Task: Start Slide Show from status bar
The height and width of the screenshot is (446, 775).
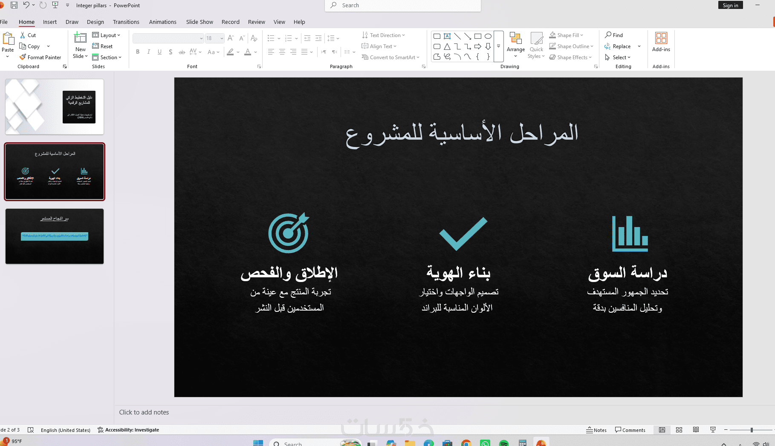Action: 713,430
